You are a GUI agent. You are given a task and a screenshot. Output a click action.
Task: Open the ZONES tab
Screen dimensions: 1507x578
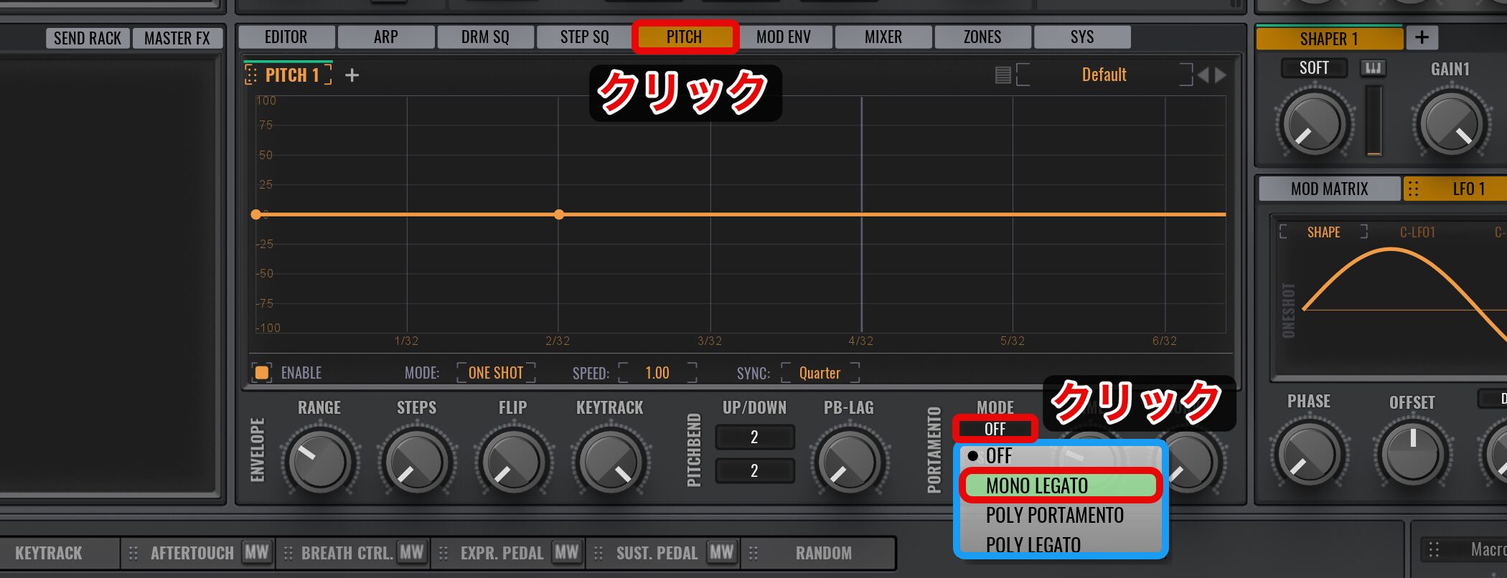tap(983, 37)
